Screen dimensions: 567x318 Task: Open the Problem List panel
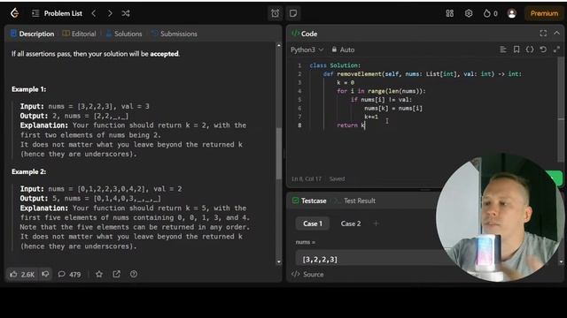coord(57,13)
